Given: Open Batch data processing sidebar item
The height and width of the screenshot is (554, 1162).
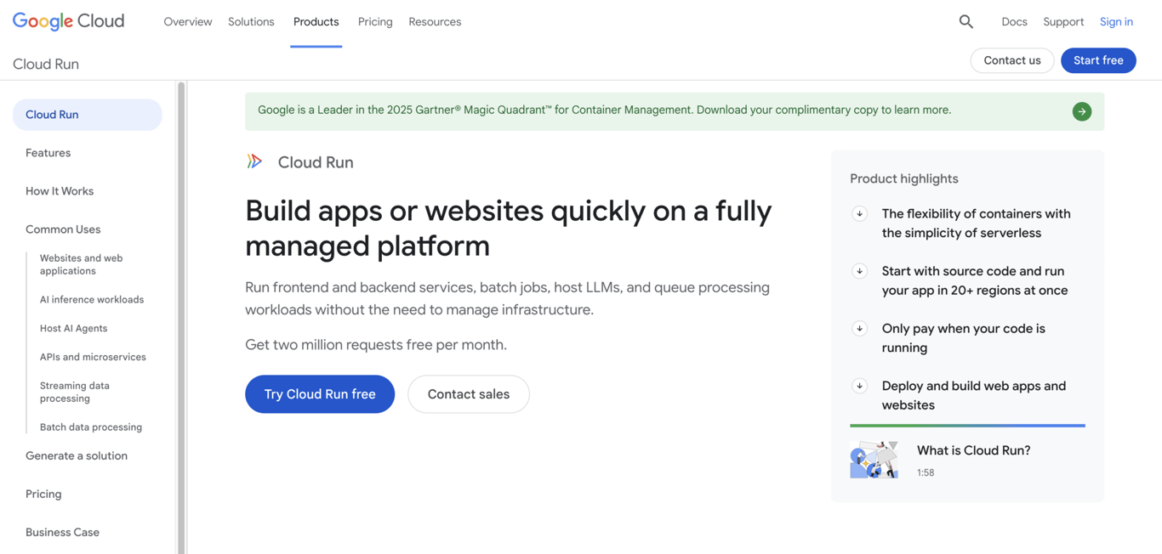Looking at the screenshot, I should click(91, 427).
